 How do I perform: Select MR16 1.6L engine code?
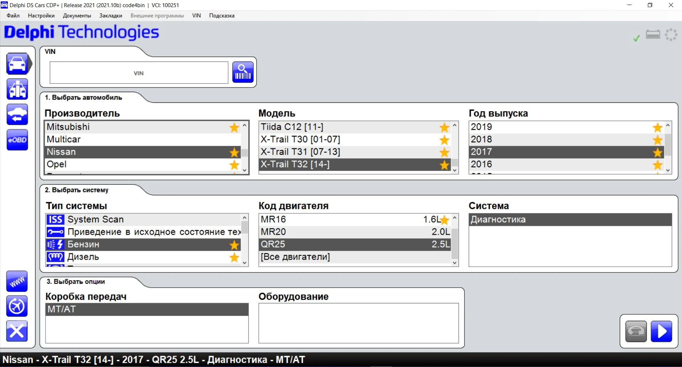[x=355, y=219]
